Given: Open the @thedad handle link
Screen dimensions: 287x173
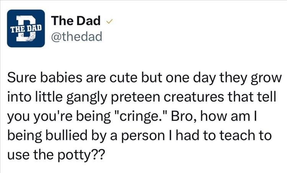Looking at the screenshot, I should 76,37.
